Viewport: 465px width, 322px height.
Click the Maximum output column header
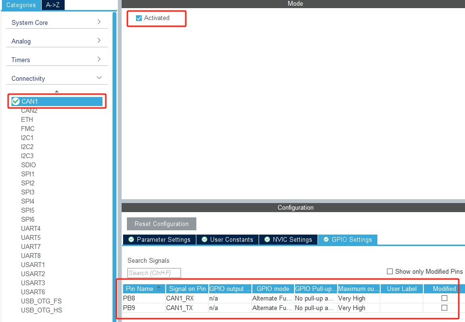click(359, 289)
